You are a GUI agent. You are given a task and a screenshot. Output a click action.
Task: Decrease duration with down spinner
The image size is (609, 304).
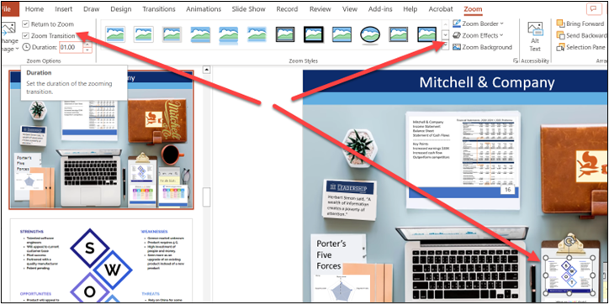(87, 50)
